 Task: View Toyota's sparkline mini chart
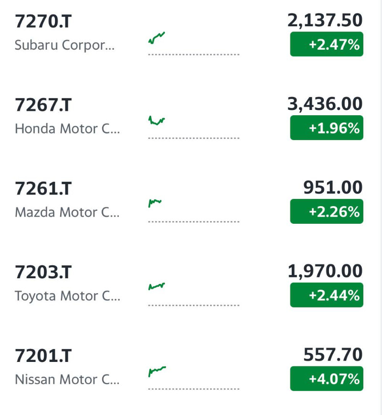point(194,295)
